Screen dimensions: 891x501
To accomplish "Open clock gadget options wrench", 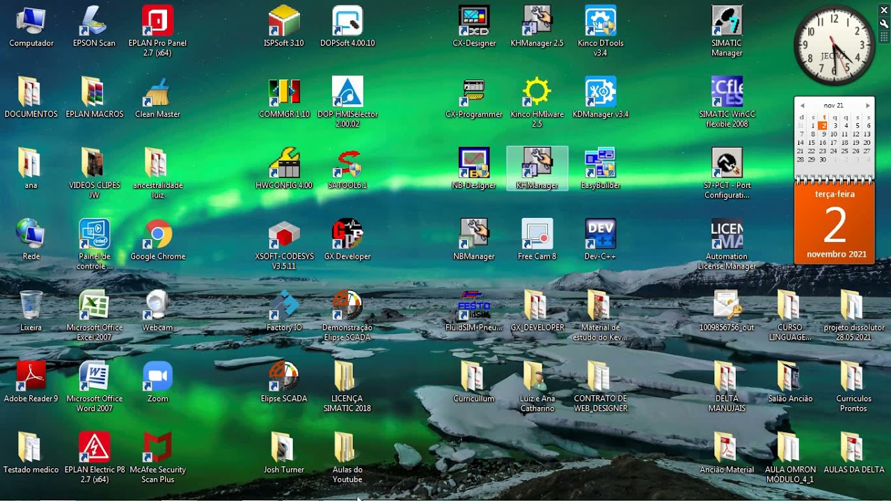I will click(884, 24).
